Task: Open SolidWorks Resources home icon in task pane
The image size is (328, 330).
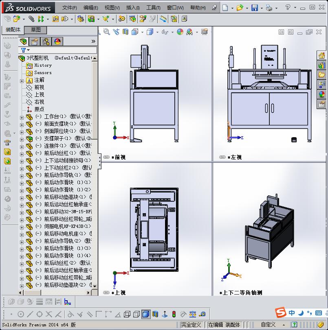Action: 321,56
